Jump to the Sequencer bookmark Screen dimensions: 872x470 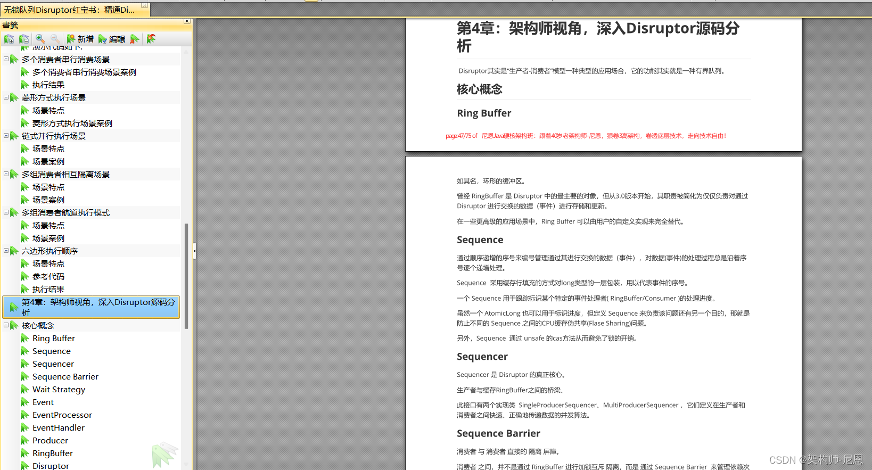(53, 364)
